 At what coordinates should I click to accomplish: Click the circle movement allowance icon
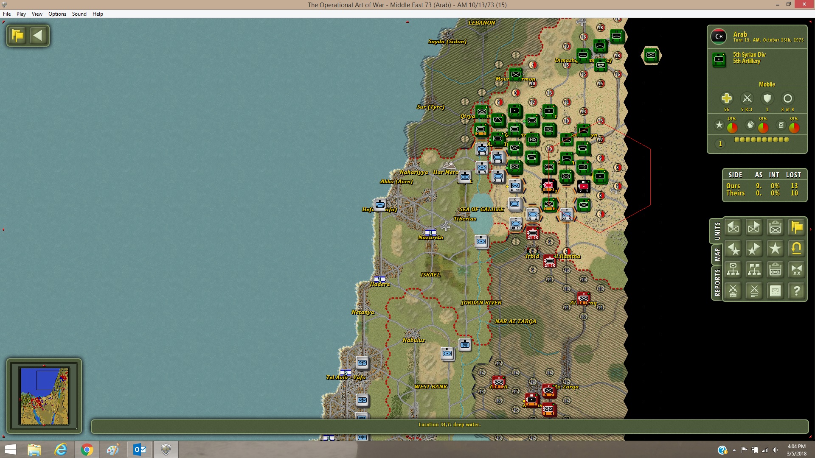point(787,98)
